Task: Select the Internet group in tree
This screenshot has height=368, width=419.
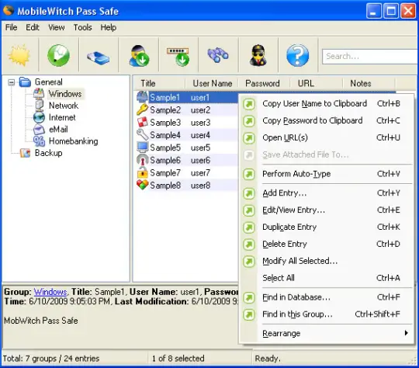Action: pyautogui.click(x=62, y=117)
